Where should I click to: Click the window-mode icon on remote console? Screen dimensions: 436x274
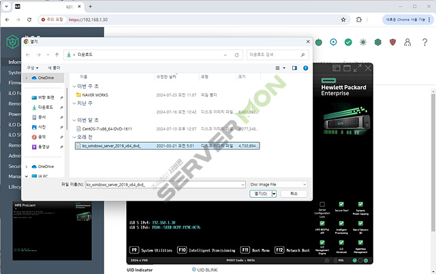pos(347,68)
